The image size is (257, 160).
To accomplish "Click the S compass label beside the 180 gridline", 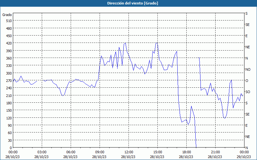I will (x=246, y=103).
